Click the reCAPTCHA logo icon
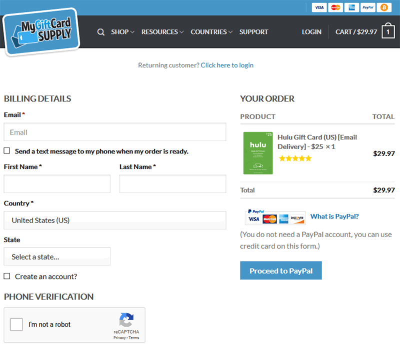The height and width of the screenshot is (347, 400). click(126, 319)
